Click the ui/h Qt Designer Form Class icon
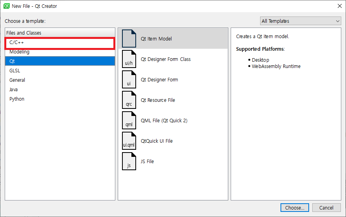 click(129, 59)
